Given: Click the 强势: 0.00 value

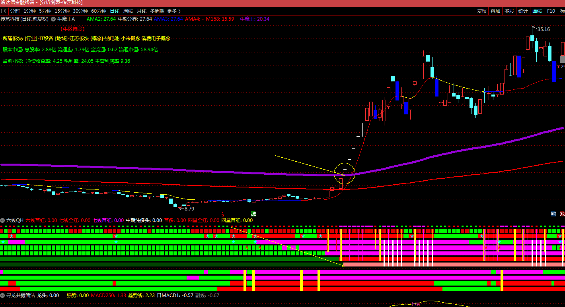Looking at the screenshot, I should tap(78, 295).
